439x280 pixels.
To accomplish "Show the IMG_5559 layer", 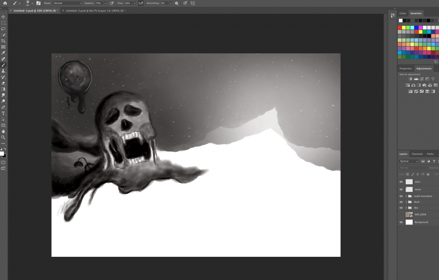I will [x=401, y=214].
